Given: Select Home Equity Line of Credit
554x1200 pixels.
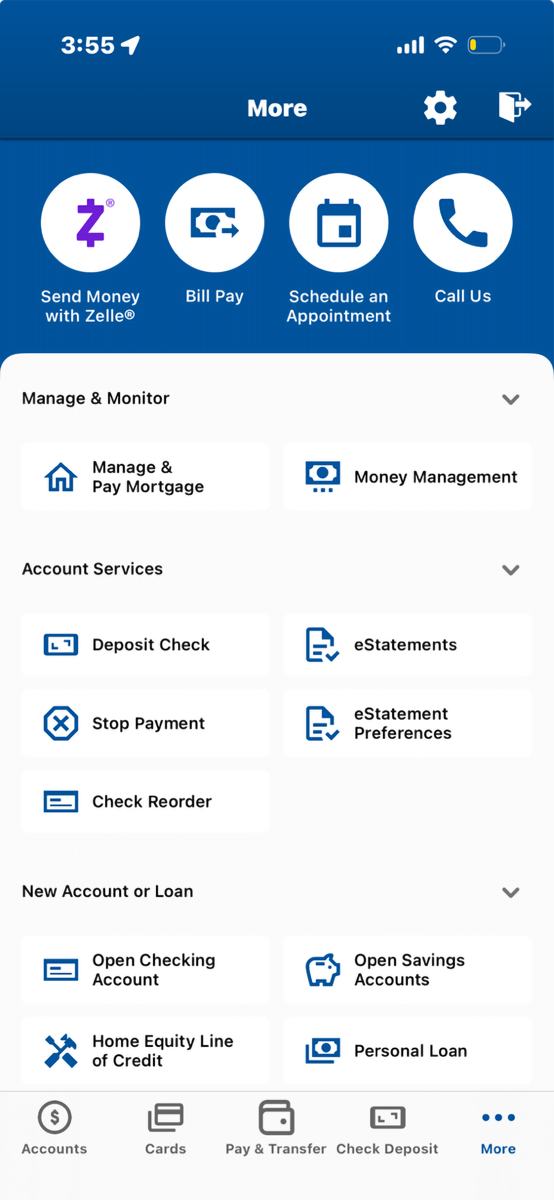Looking at the screenshot, I should (145, 1051).
